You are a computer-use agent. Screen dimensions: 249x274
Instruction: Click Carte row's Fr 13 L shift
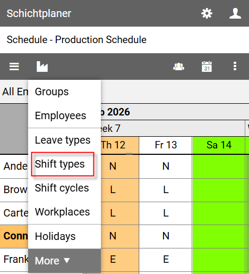click(x=166, y=213)
